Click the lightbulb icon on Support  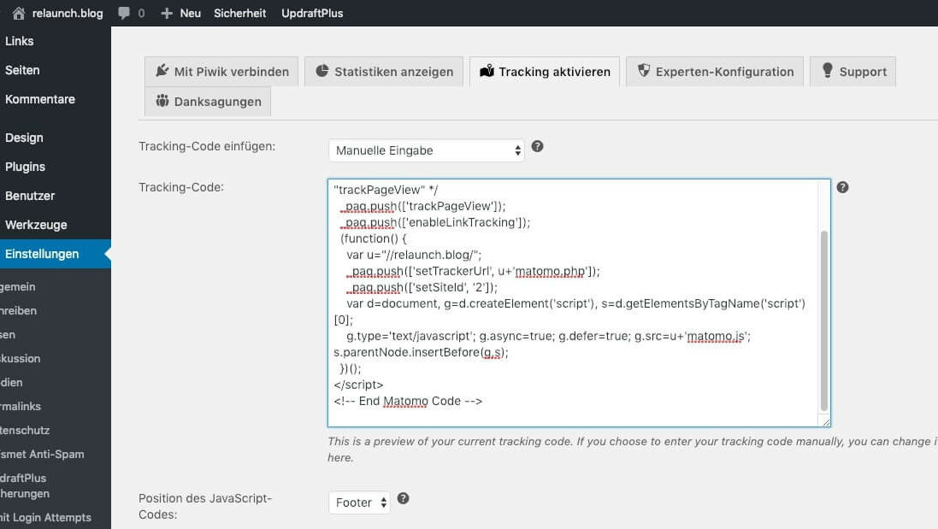[x=828, y=71]
